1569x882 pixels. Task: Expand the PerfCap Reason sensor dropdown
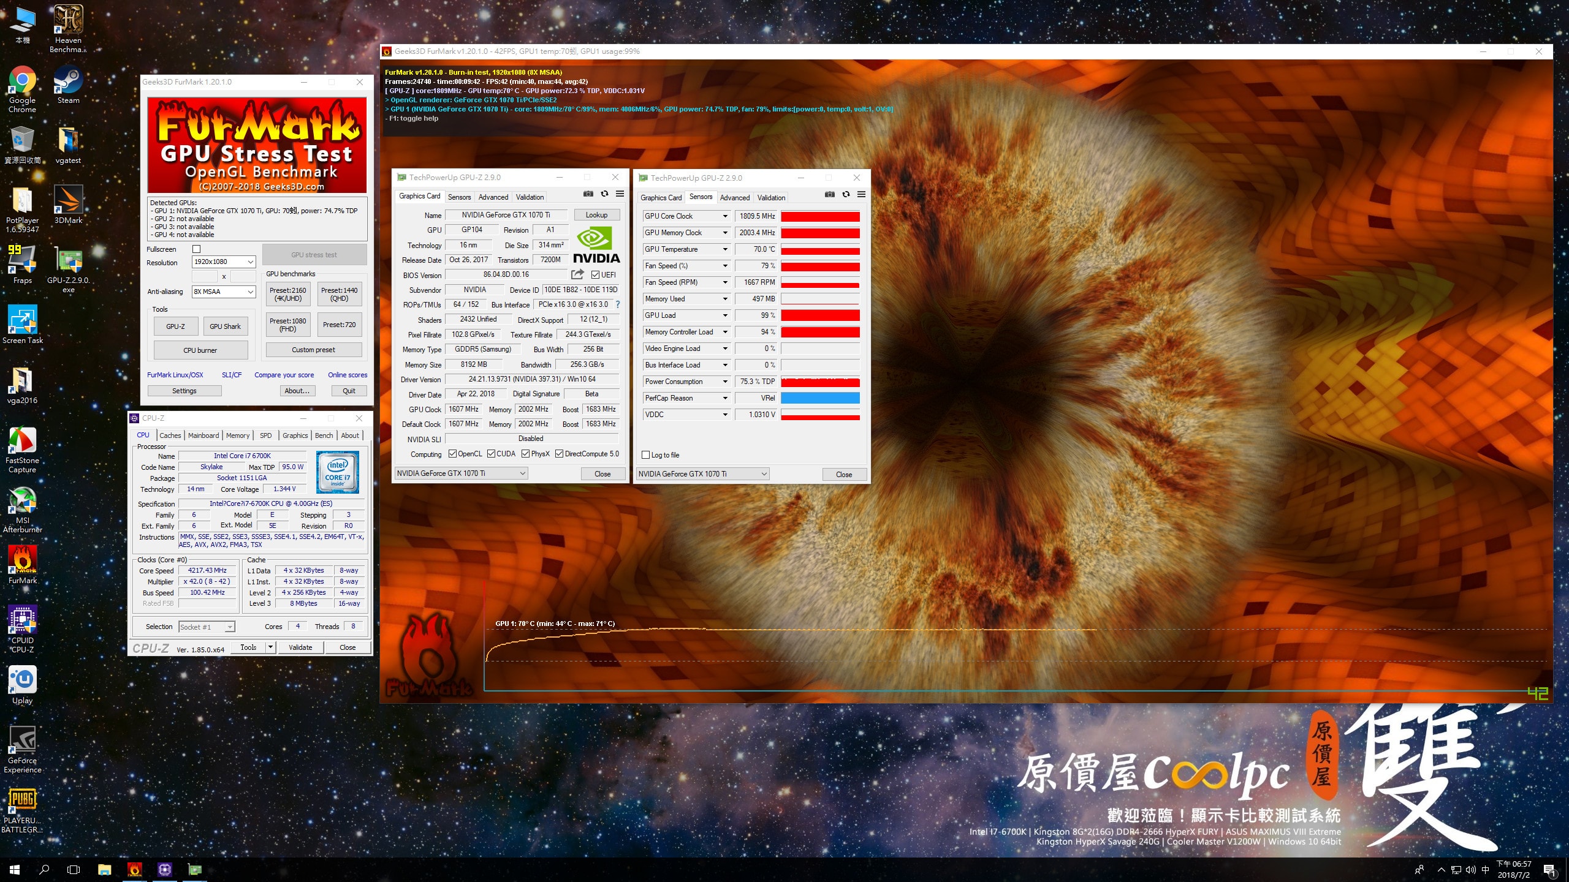pyautogui.click(x=725, y=398)
